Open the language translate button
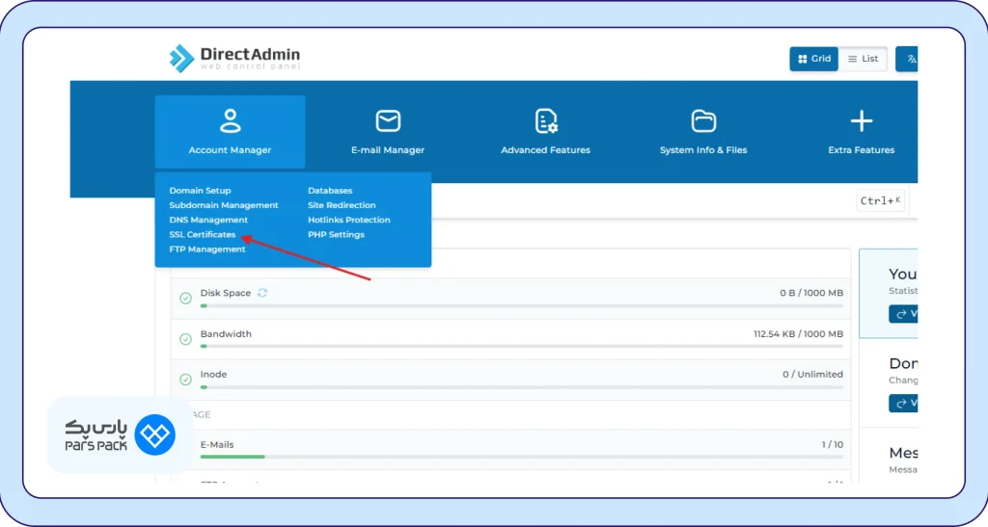988x527 pixels. (x=907, y=59)
